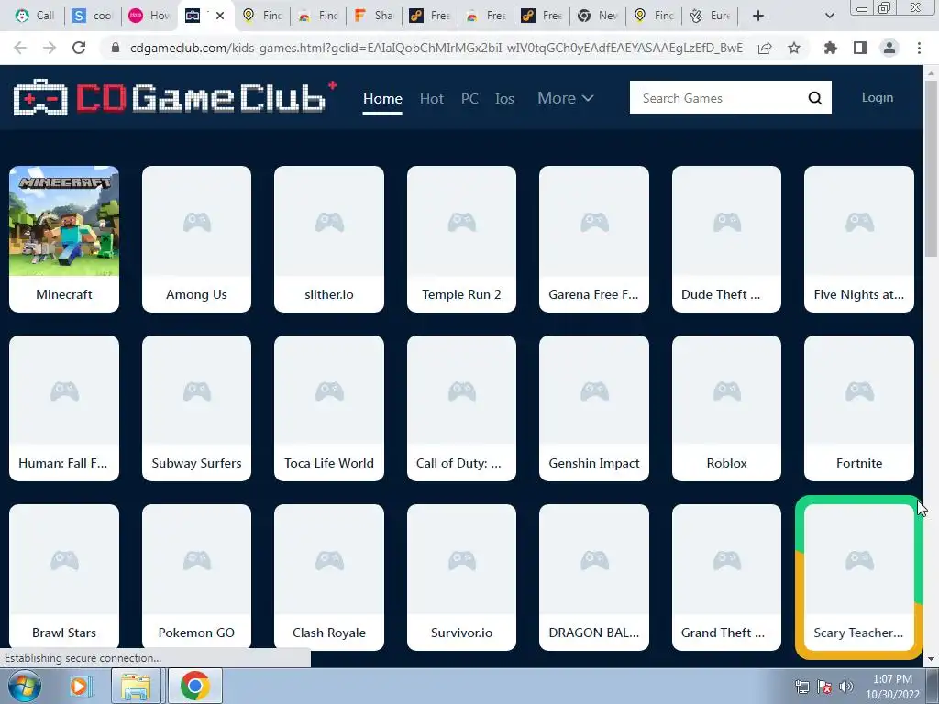The height and width of the screenshot is (704, 939).
Task: Open Windows Explorer from taskbar
Action: click(x=137, y=686)
